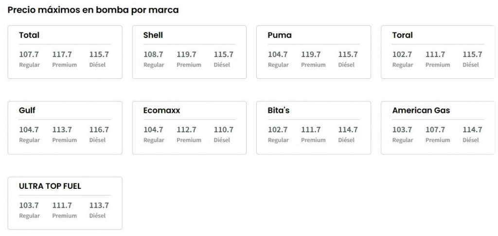This screenshot has width=498, height=236.
Task: Click Gulf's Diésel price 116.7
Action: pyautogui.click(x=99, y=130)
